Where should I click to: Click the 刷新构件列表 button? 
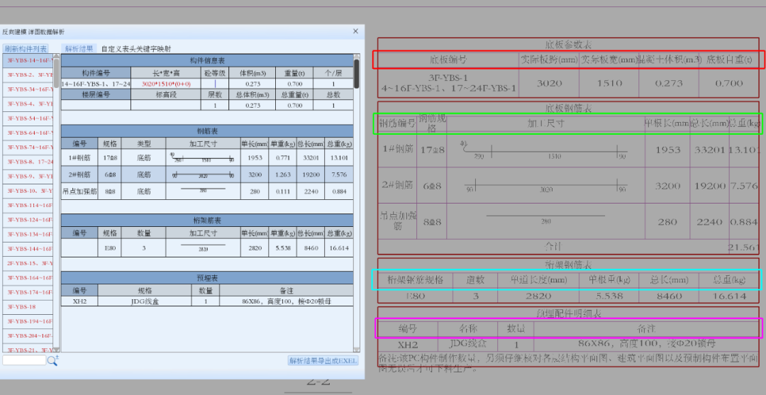pyautogui.click(x=26, y=49)
